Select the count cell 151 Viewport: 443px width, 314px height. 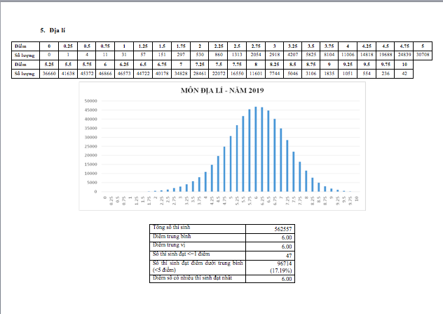coord(162,55)
